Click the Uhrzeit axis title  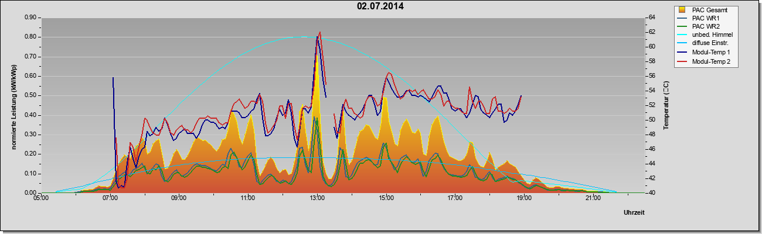click(x=634, y=213)
